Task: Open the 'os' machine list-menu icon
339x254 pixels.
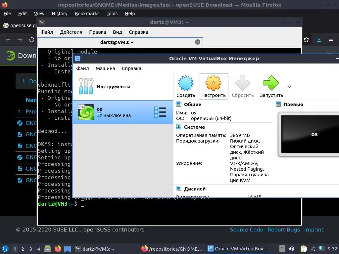Action: pyautogui.click(x=160, y=112)
